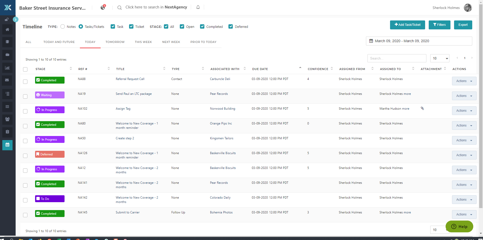Open the envelope mail icon in sidebar

click(x=7, y=80)
